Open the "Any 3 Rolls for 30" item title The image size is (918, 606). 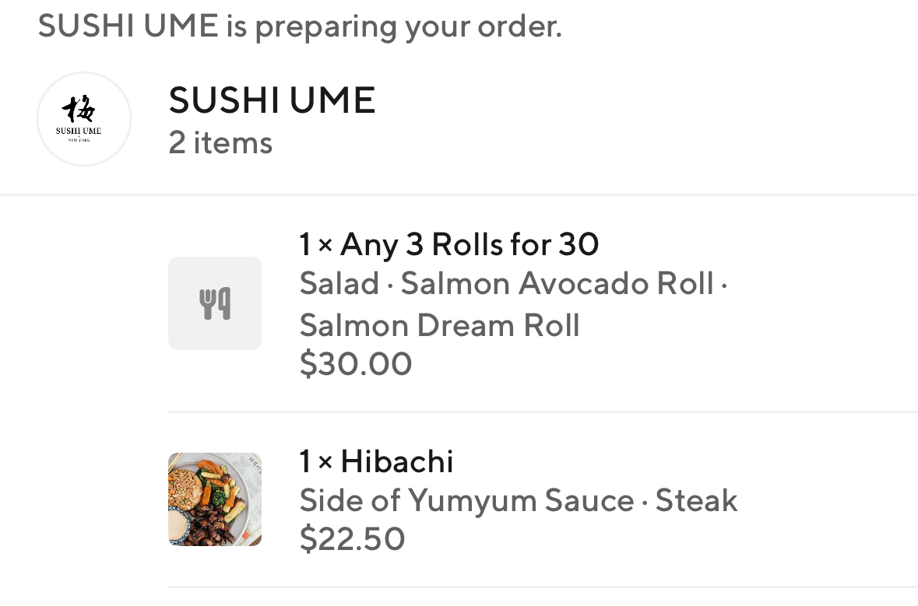click(x=470, y=245)
